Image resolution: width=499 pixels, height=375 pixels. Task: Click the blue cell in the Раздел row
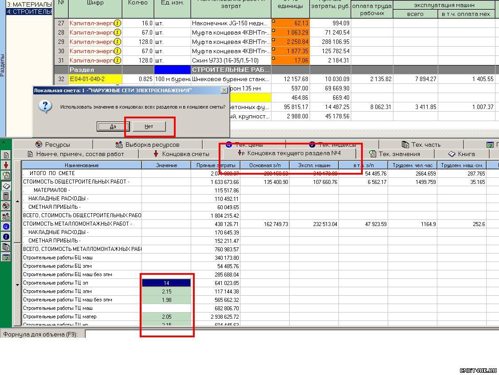click(x=172, y=70)
